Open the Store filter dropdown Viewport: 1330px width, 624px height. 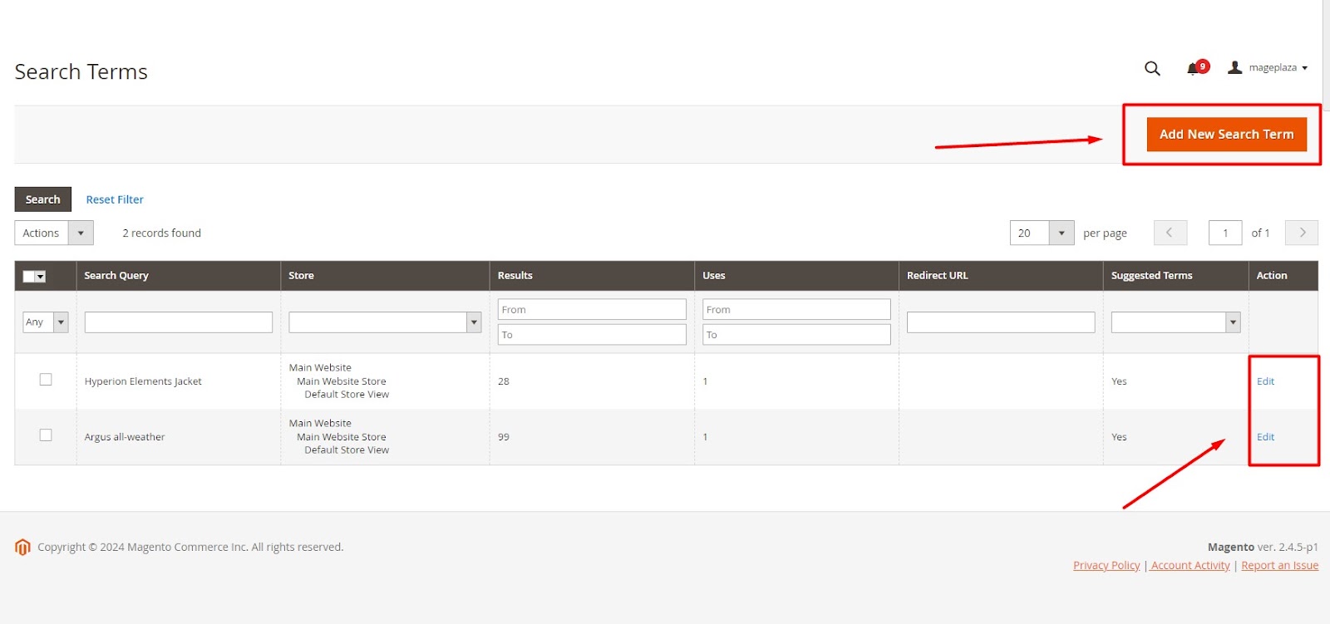pyautogui.click(x=385, y=322)
